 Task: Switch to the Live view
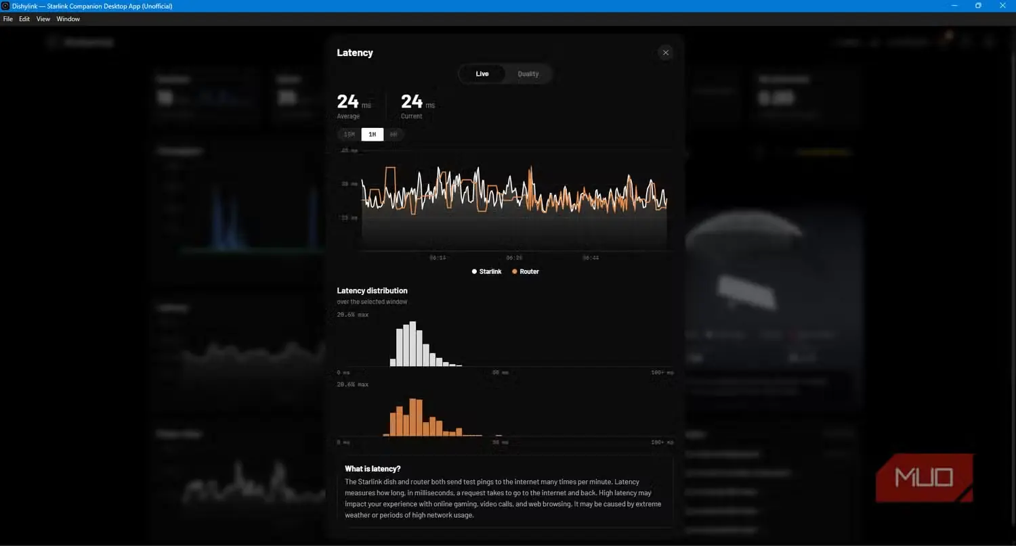click(x=482, y=74)
